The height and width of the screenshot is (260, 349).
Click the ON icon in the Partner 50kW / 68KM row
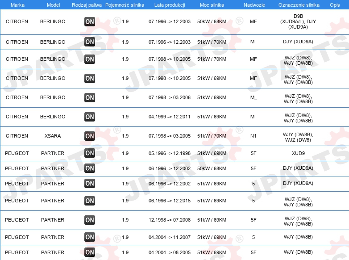[90, 168]
